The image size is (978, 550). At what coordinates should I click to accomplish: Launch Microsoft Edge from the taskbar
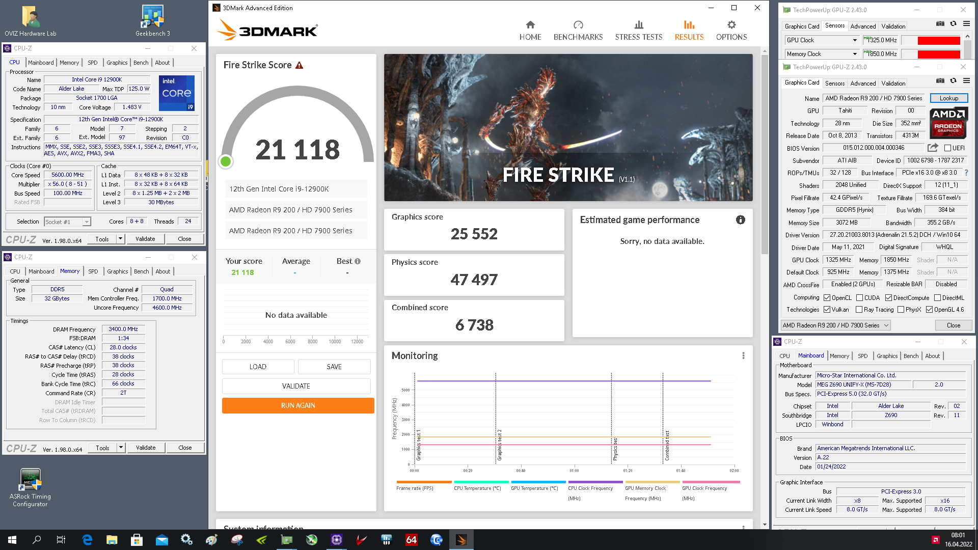87,540
